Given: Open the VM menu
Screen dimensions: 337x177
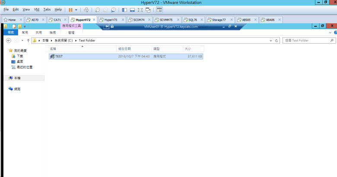Looking at the screenshot, I should [36, 9].
